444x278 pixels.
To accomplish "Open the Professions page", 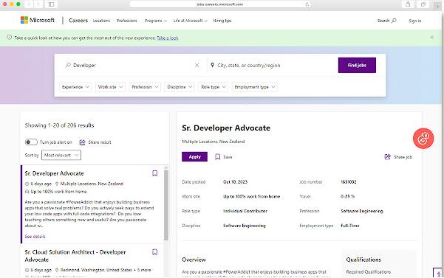I will [x=127, y=21].
